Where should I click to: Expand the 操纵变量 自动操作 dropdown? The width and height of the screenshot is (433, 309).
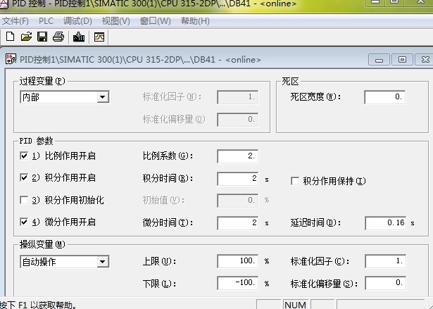pos(103,262)
